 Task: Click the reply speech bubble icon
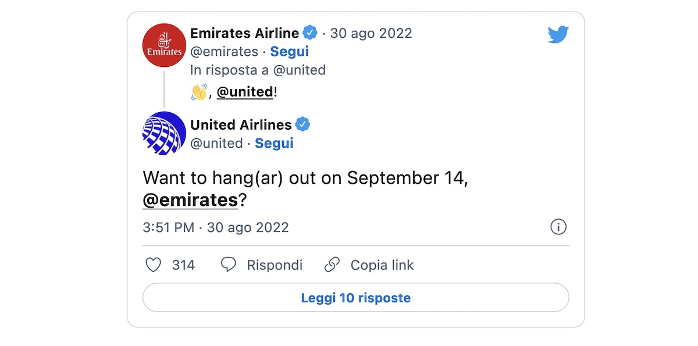(x=229, y=265)
